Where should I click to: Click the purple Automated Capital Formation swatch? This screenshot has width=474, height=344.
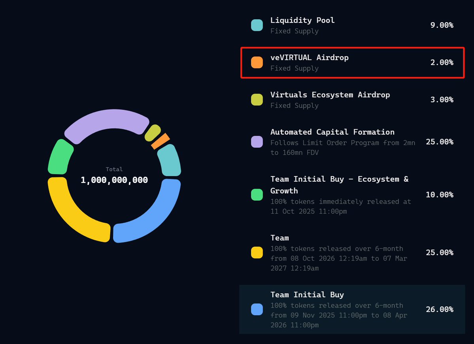pyautogui.click(x=257, y=142)
